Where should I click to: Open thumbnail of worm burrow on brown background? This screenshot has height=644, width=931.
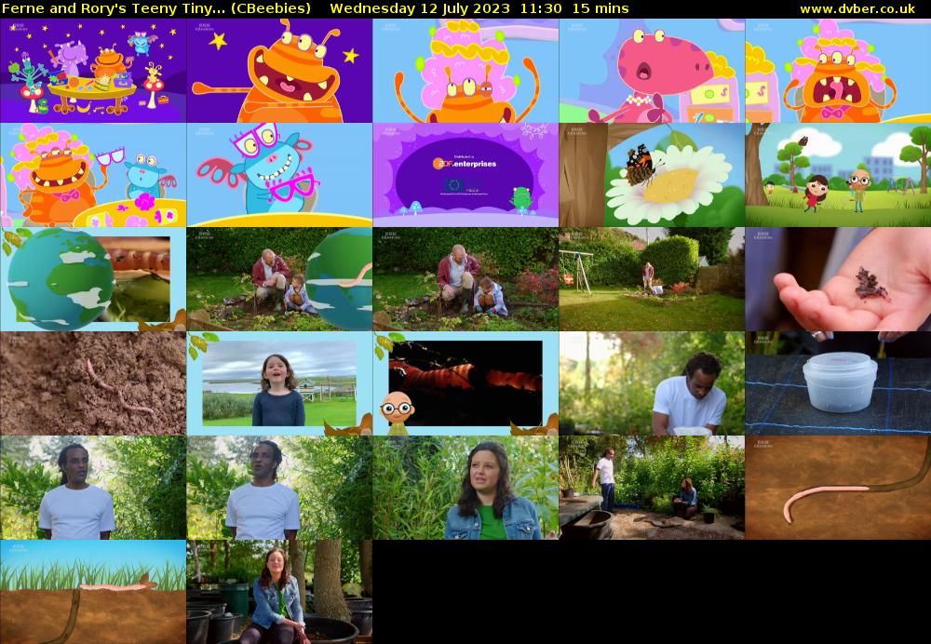[838, 488]
